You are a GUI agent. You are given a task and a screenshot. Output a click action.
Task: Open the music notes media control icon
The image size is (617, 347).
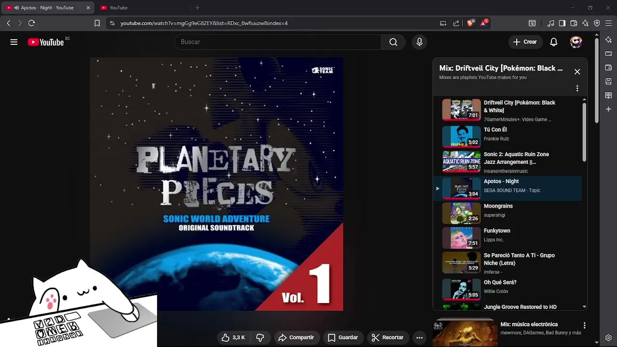tap(551, 23)
